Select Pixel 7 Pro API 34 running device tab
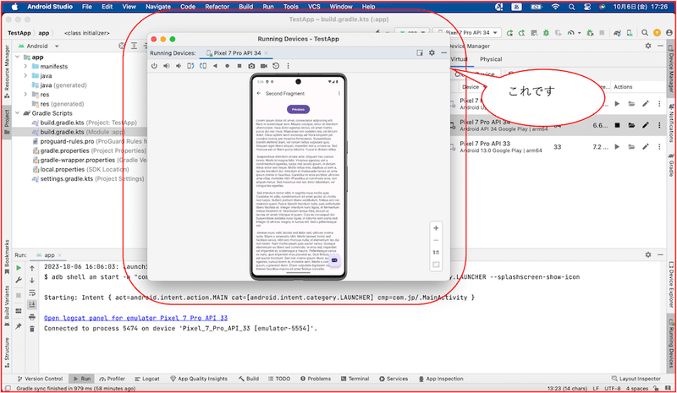The width and height of the screenshot is (677, 393). click(237, 52)
